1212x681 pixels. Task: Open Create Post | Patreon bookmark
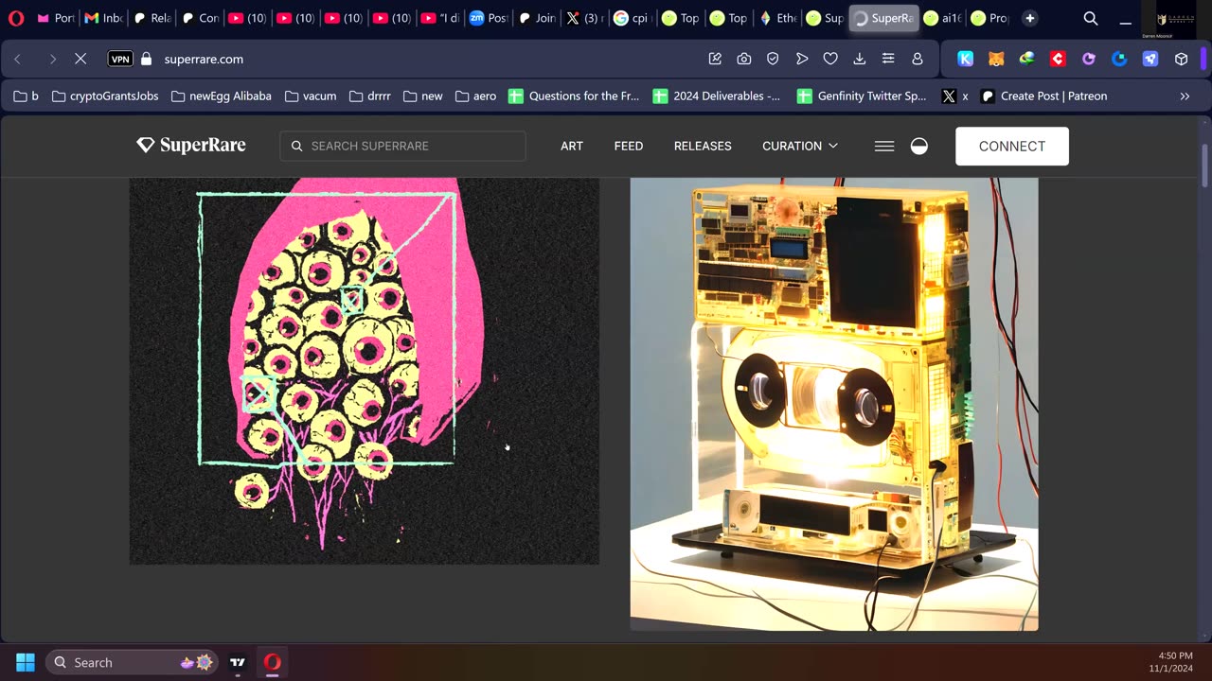click(x=1043, y=96)
